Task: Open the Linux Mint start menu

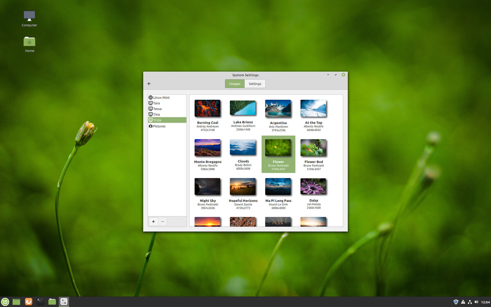Action: pyautogui.click(x=5, y=302)
